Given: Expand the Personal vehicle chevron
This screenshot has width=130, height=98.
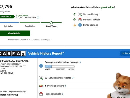Looking at the screenshot, I should tap(63, 94).
